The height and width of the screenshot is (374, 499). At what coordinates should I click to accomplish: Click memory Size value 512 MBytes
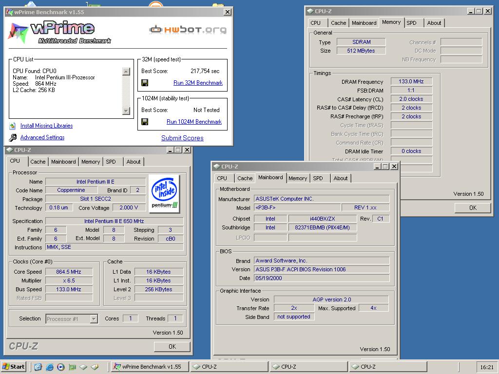(361, 51)
